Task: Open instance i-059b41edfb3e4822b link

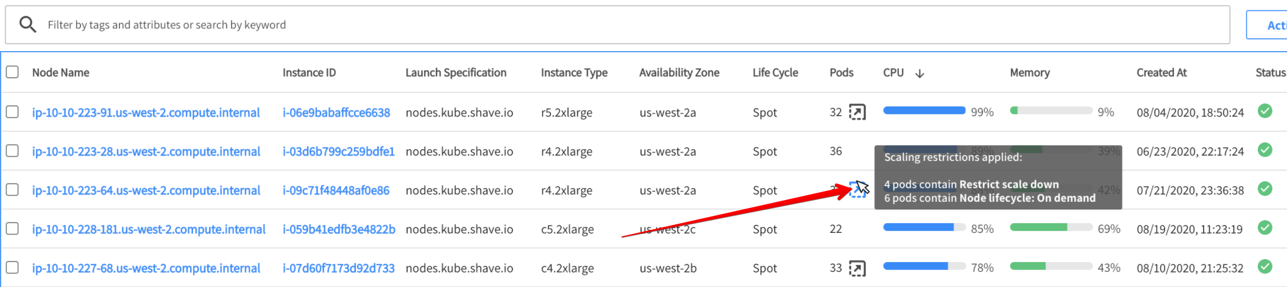Action: coord(338,229)
